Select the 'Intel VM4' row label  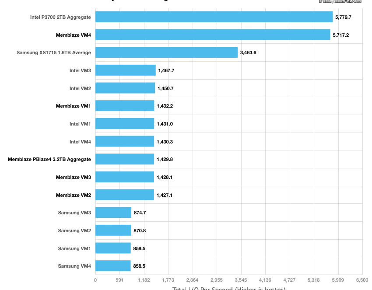pyautogui.click(x=80, y=142)
